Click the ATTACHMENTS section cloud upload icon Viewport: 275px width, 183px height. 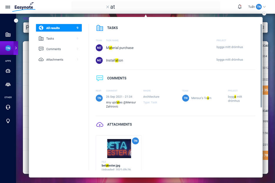100,125
